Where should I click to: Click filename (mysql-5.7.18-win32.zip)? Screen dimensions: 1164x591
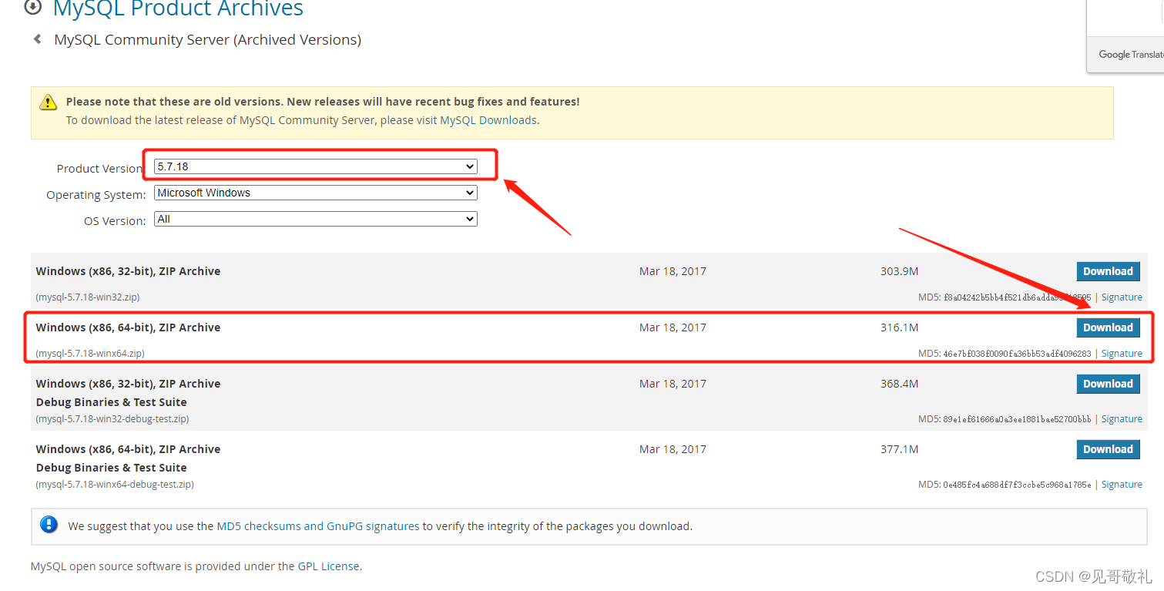(88, 297)
